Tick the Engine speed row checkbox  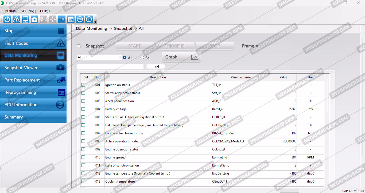(x=83, y=157)
